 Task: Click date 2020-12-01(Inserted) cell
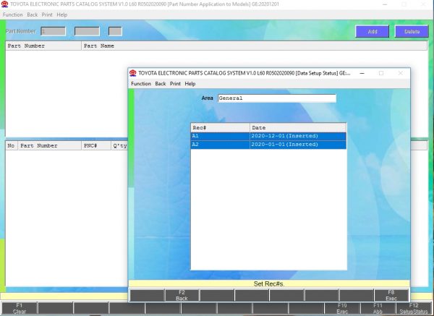tap(298, 136)
